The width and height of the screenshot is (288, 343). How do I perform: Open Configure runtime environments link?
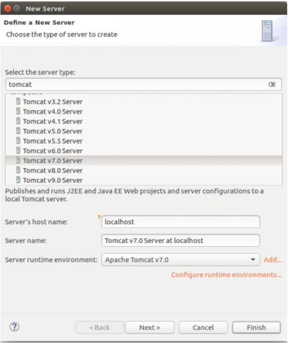tap(226, 275)
